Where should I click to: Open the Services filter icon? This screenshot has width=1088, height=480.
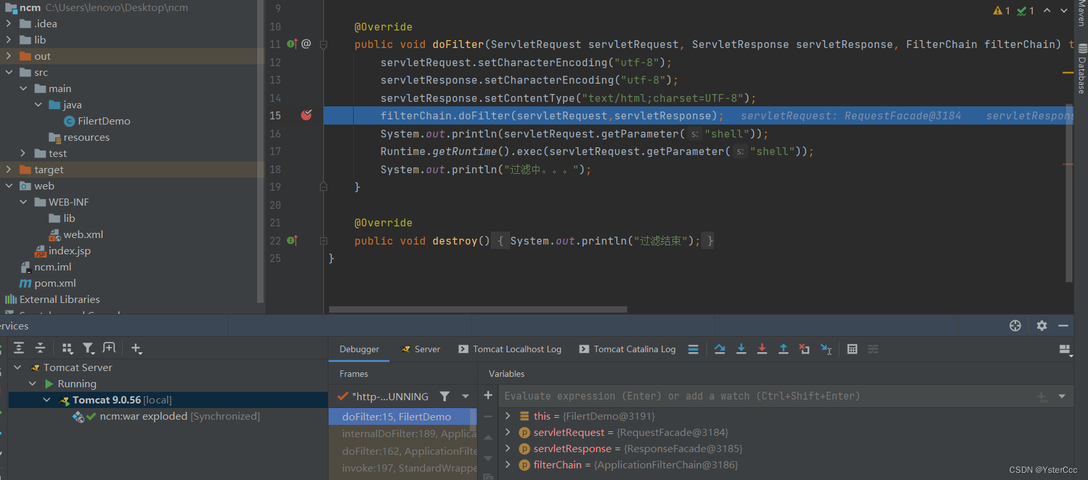coord(88,348)
